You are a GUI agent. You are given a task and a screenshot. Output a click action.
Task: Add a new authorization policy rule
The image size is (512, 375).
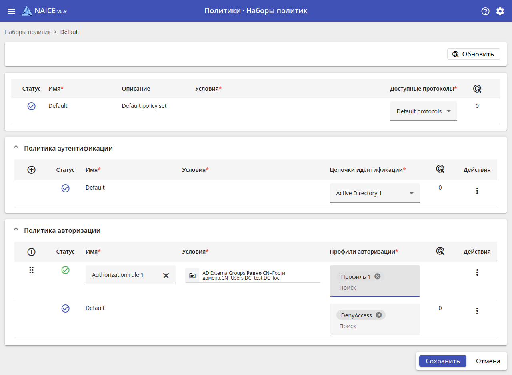31,252
